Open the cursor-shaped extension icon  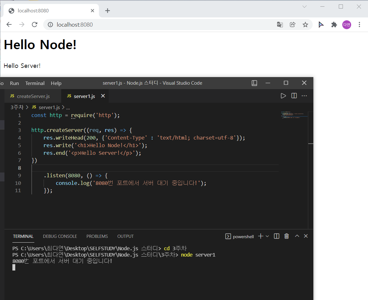pos(321,25)
